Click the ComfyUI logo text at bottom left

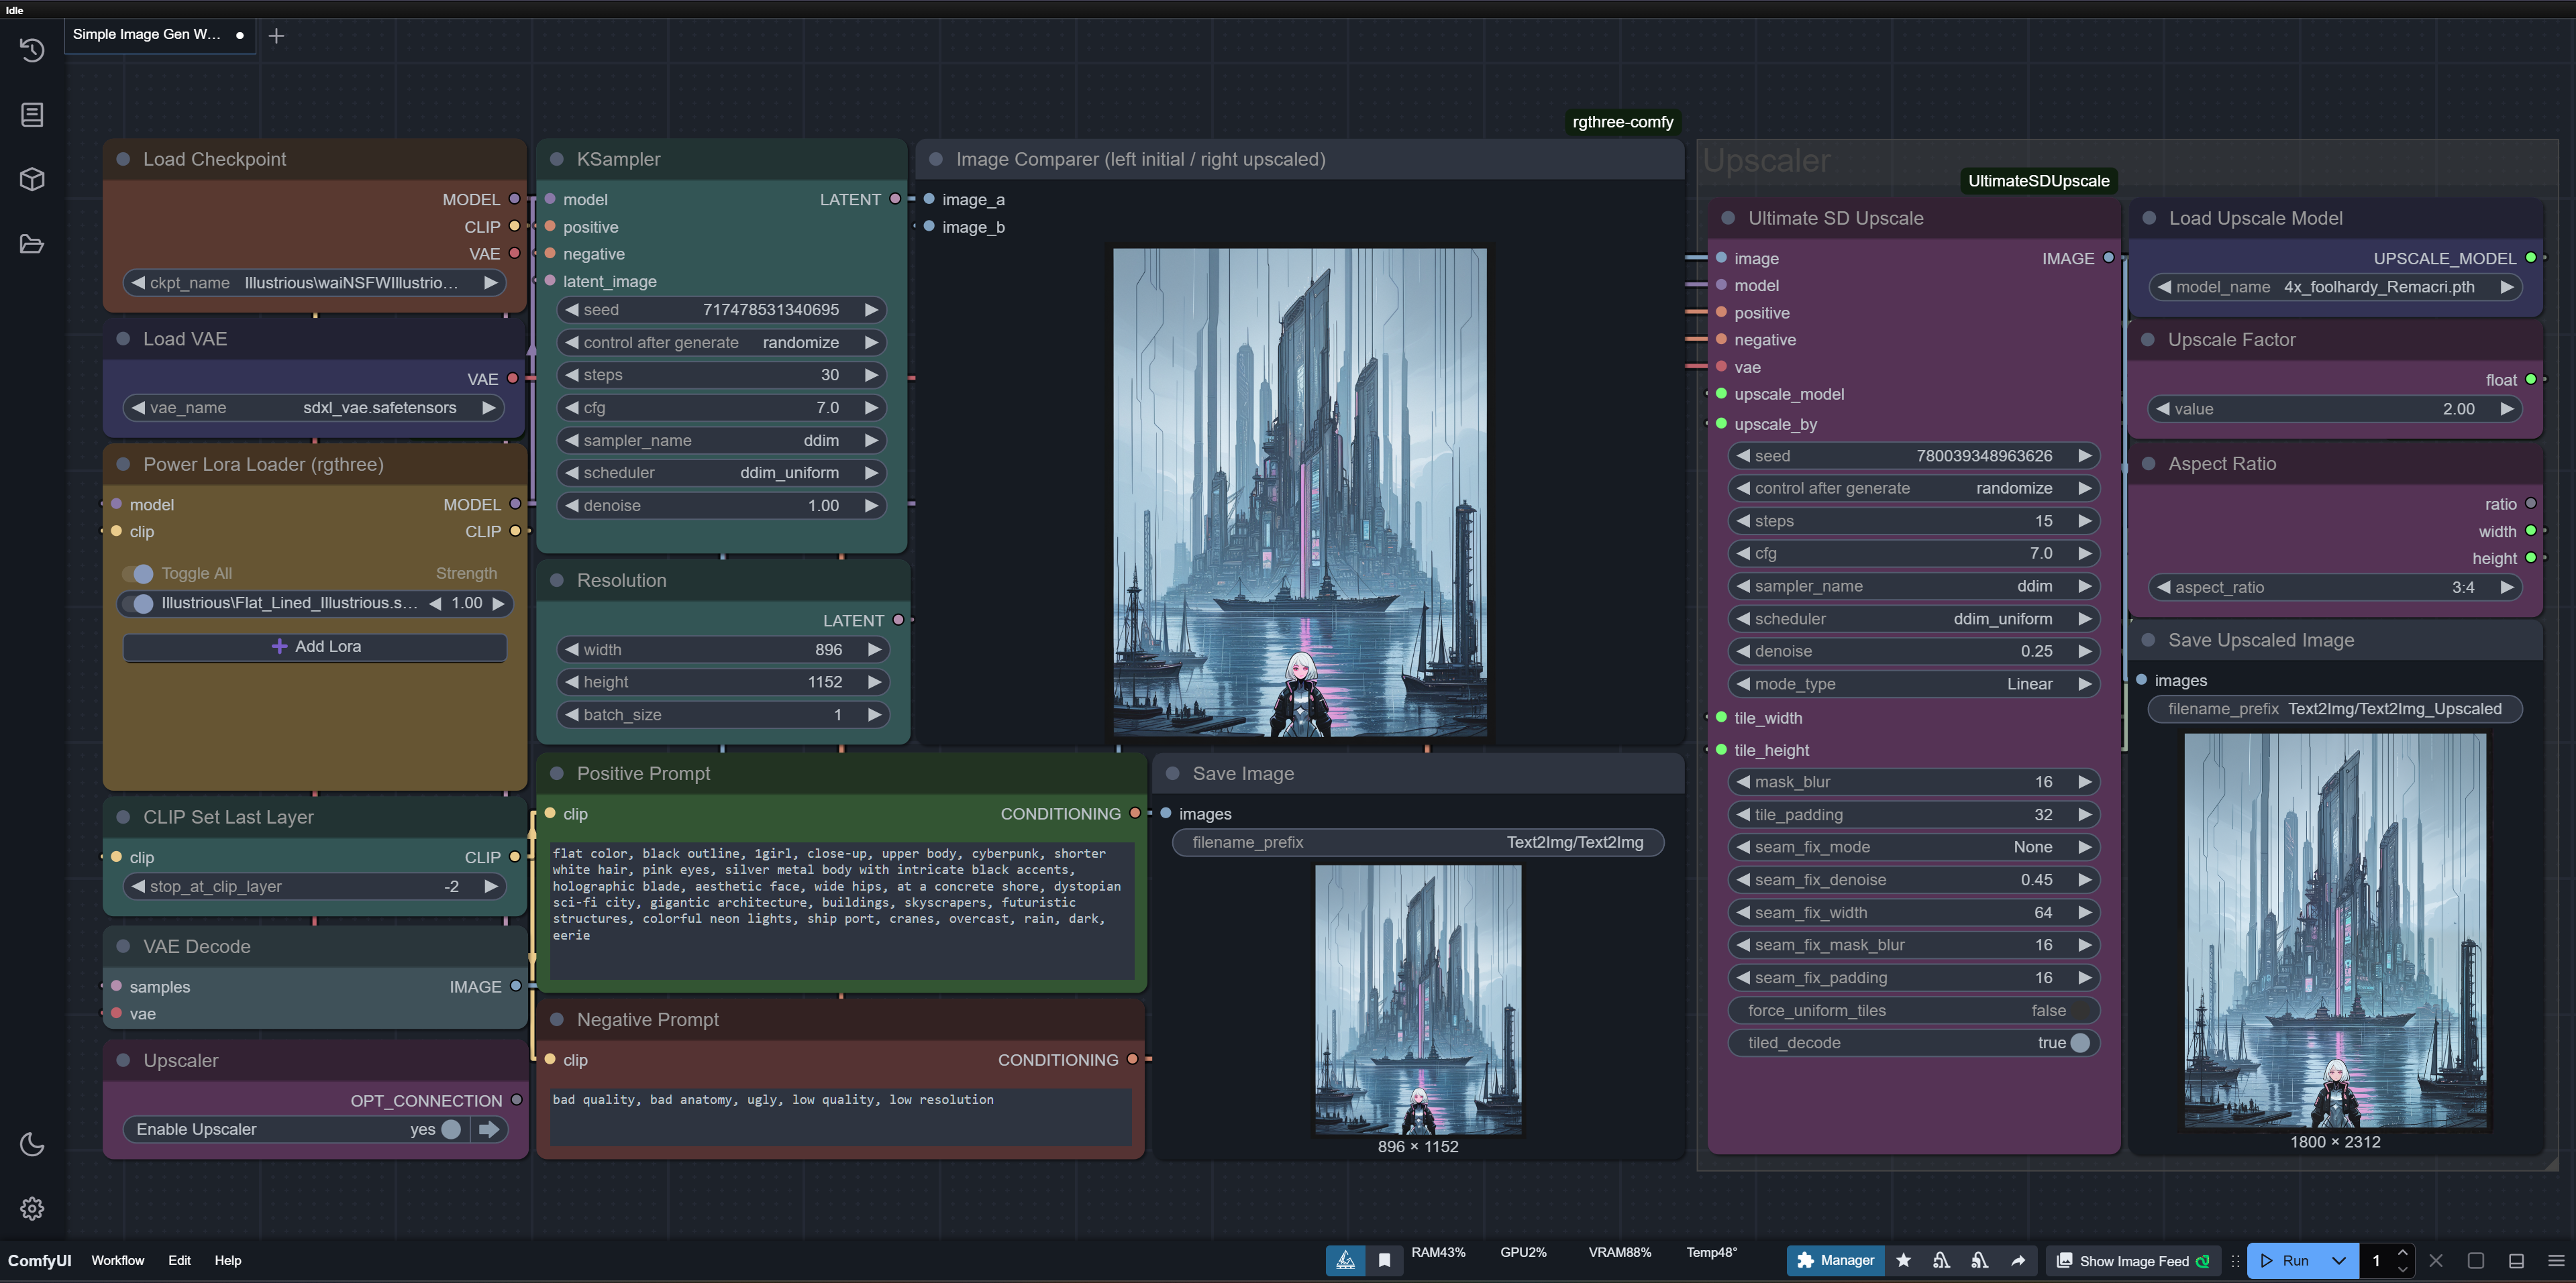[x=40, y=1260]
